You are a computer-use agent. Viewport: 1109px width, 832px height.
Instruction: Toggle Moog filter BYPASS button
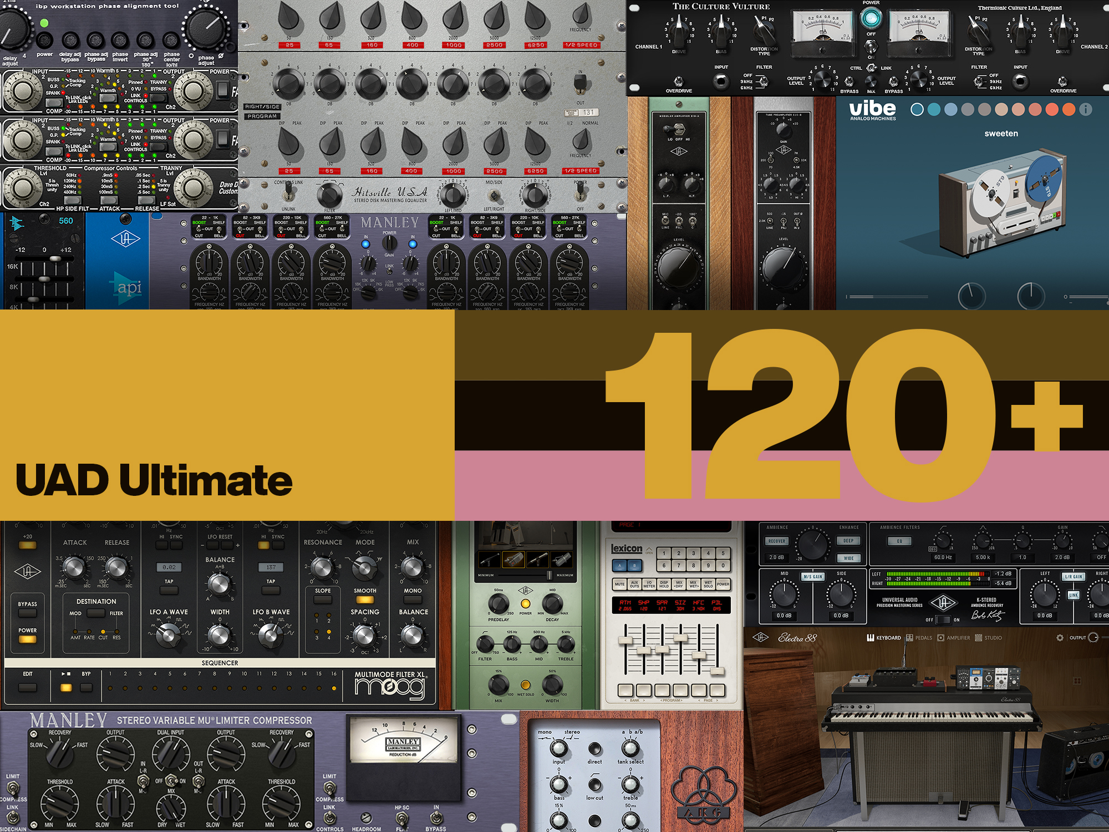[x=27, y=613]
